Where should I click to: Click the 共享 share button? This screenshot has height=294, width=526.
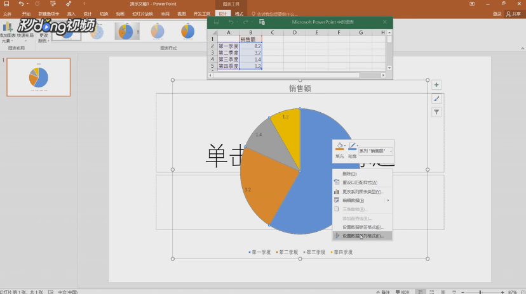[513, 14]
